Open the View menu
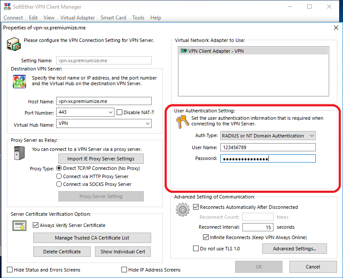The width and height of the screenshot is (343, 278). [x=49, y=18]
